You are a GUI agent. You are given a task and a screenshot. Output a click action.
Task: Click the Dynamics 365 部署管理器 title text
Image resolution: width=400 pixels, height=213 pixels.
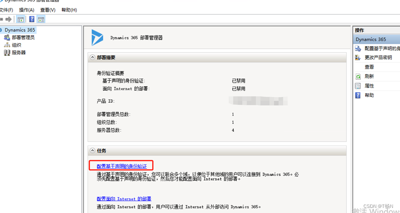pyautogui.click(x=136, y=38)
